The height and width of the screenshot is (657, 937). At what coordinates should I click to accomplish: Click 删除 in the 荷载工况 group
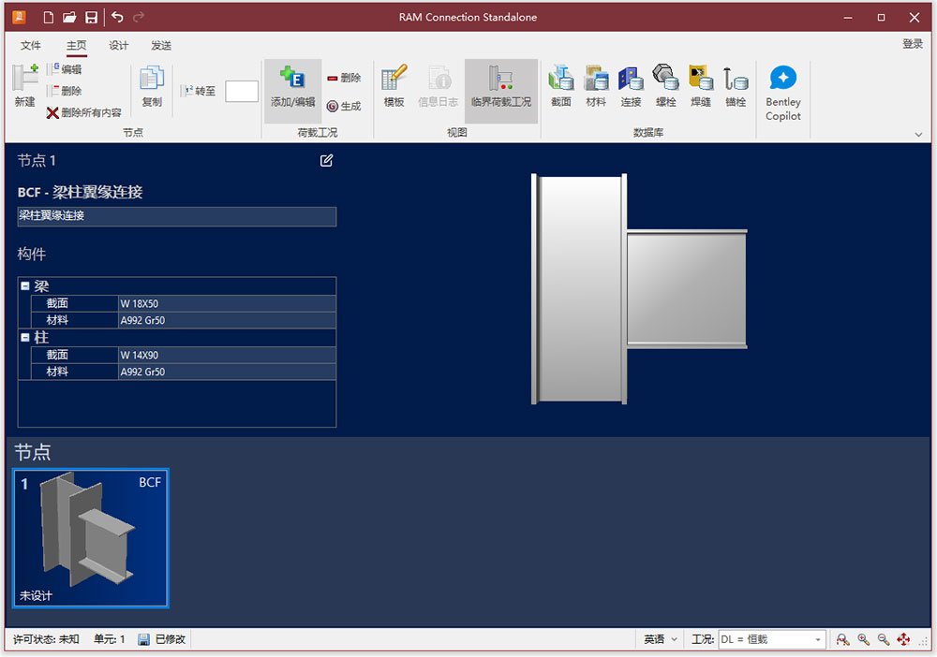point(344,78)
